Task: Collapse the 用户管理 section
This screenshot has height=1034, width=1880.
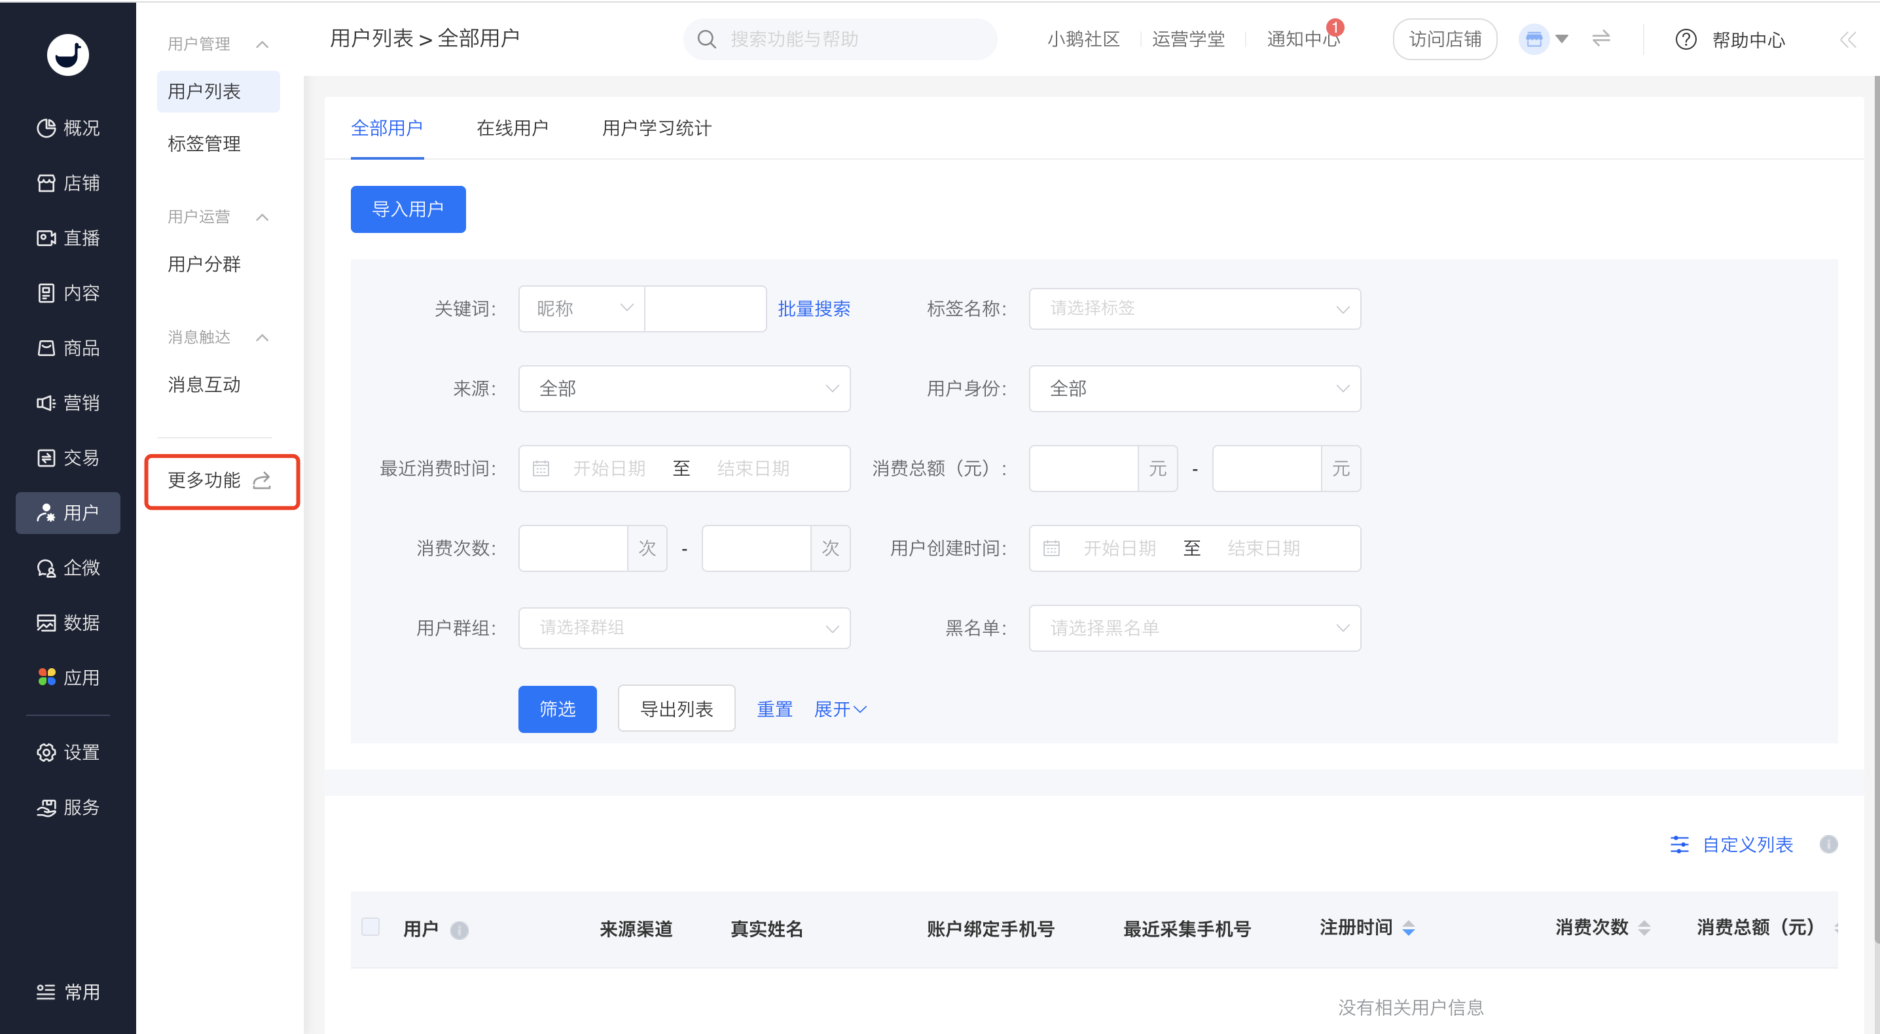Action: (x=262, y=45)
